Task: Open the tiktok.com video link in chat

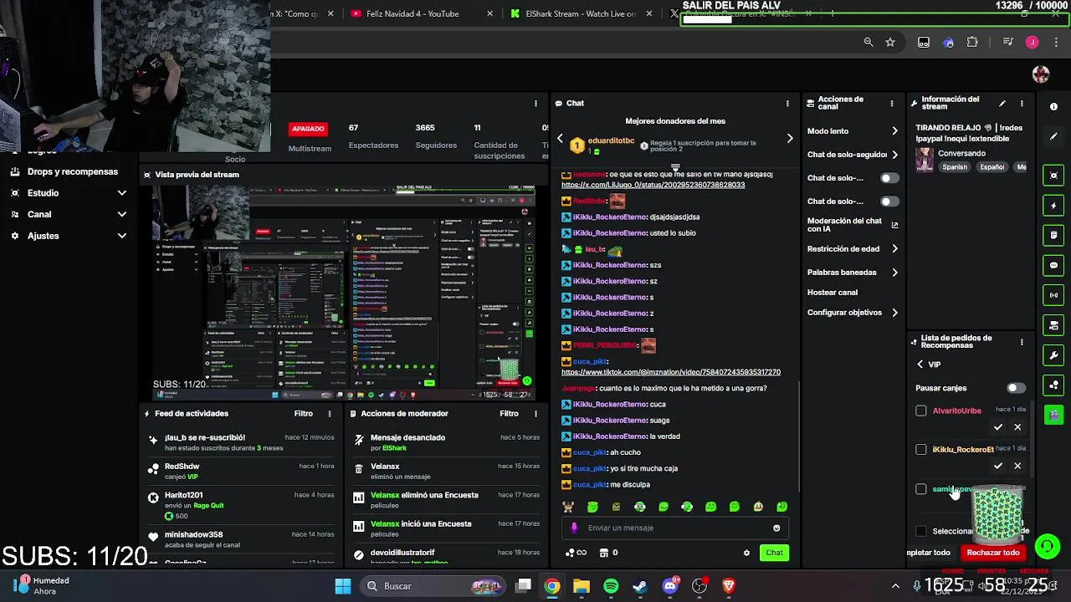Action: 671,372
